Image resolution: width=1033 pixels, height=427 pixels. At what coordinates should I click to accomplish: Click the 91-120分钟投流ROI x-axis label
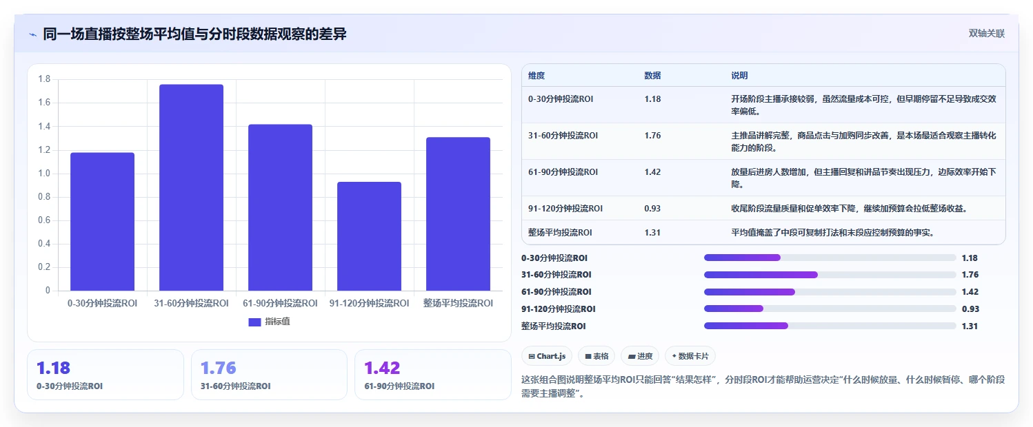(369, 303)
